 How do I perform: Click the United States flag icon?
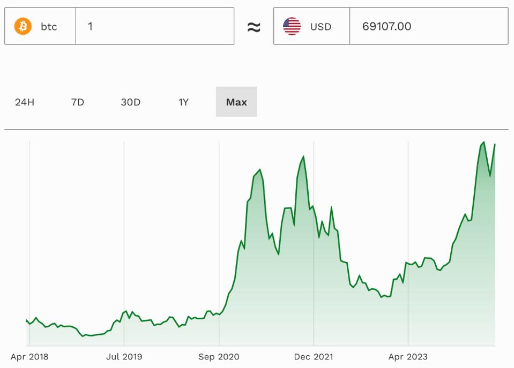[x=292, y=26]
